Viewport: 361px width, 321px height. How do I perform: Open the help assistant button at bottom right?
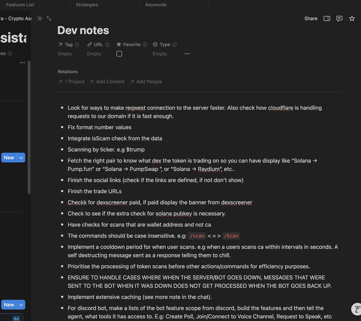pos(356,309)
